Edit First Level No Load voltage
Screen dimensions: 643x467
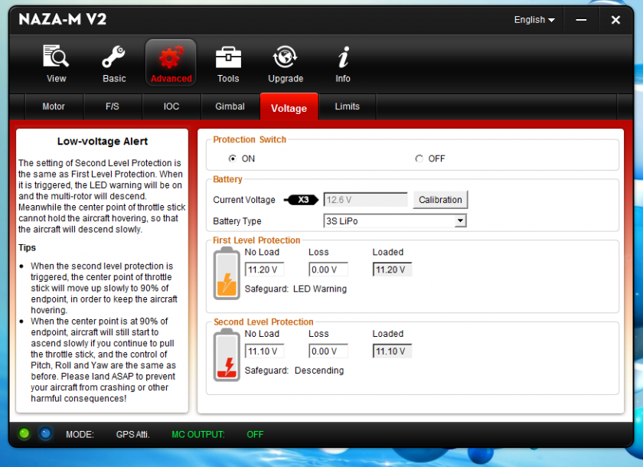click(264, 269)
